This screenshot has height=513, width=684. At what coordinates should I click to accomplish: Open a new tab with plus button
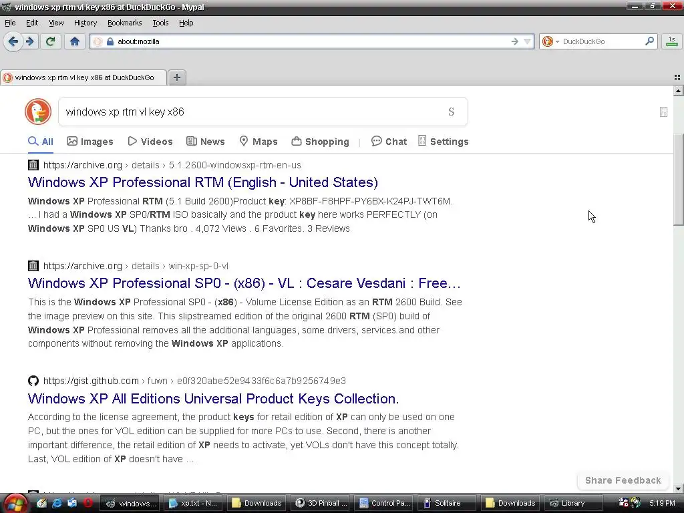point(176,77)
